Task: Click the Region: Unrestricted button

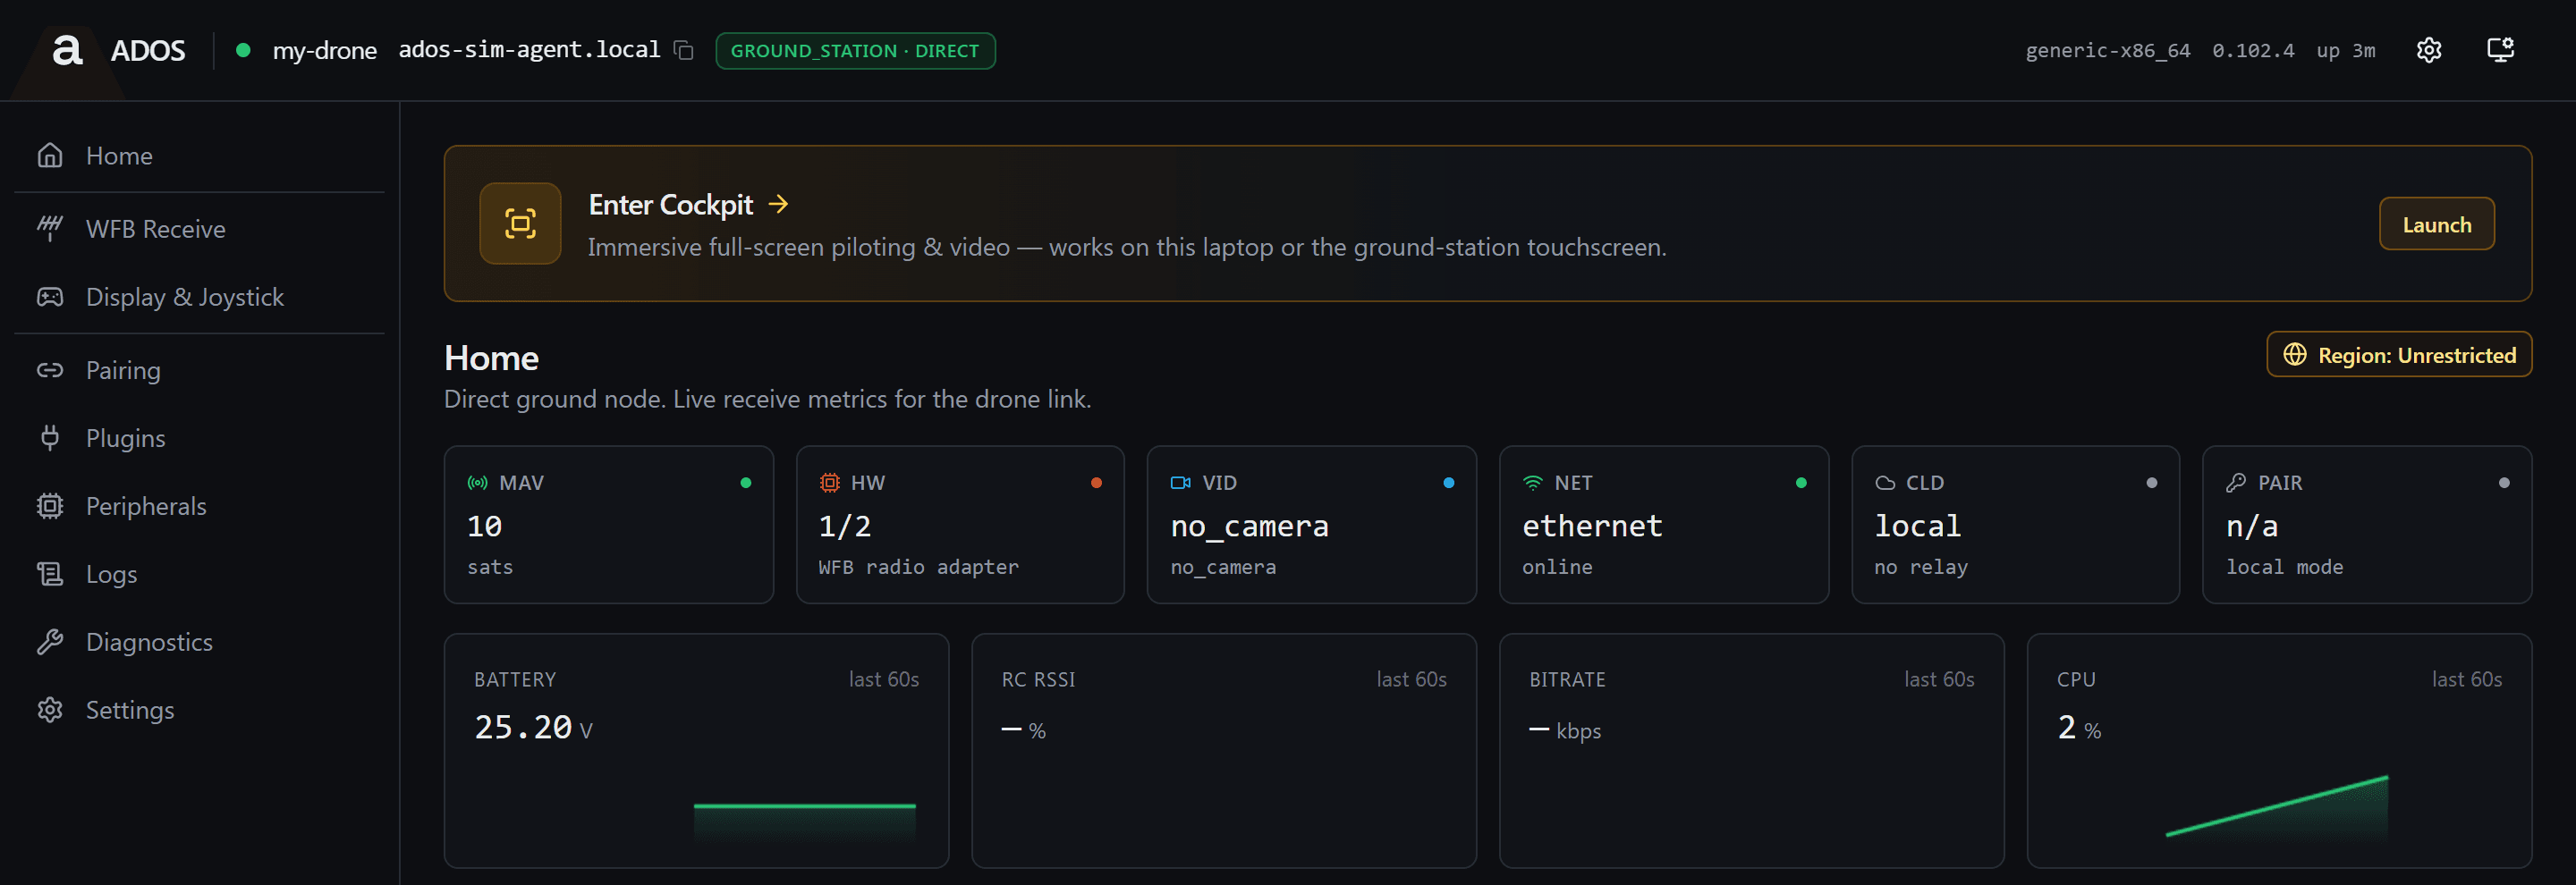Action: click(x=2398, y=355)
